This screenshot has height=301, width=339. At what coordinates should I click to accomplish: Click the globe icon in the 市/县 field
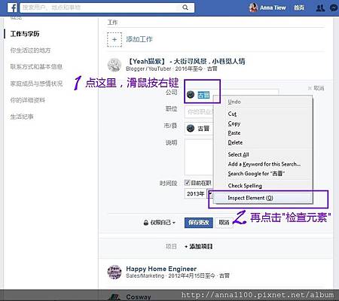[191, 129]
